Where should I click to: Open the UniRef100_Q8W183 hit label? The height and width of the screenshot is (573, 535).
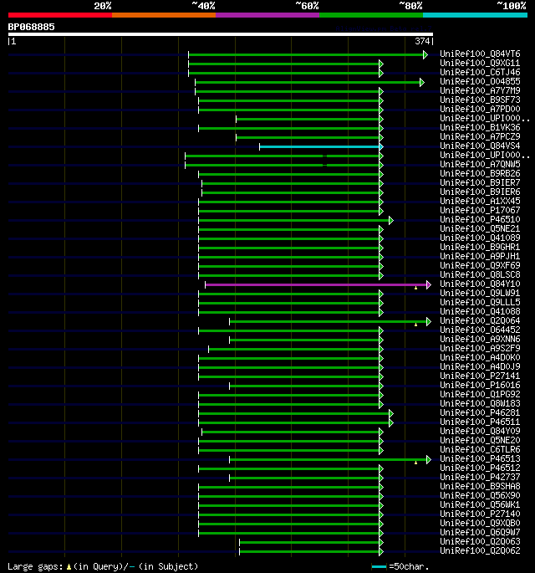click(480, 403)
